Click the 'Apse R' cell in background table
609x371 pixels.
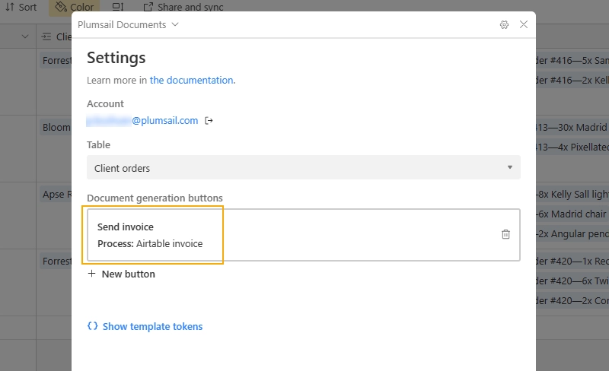coord(57,194)
